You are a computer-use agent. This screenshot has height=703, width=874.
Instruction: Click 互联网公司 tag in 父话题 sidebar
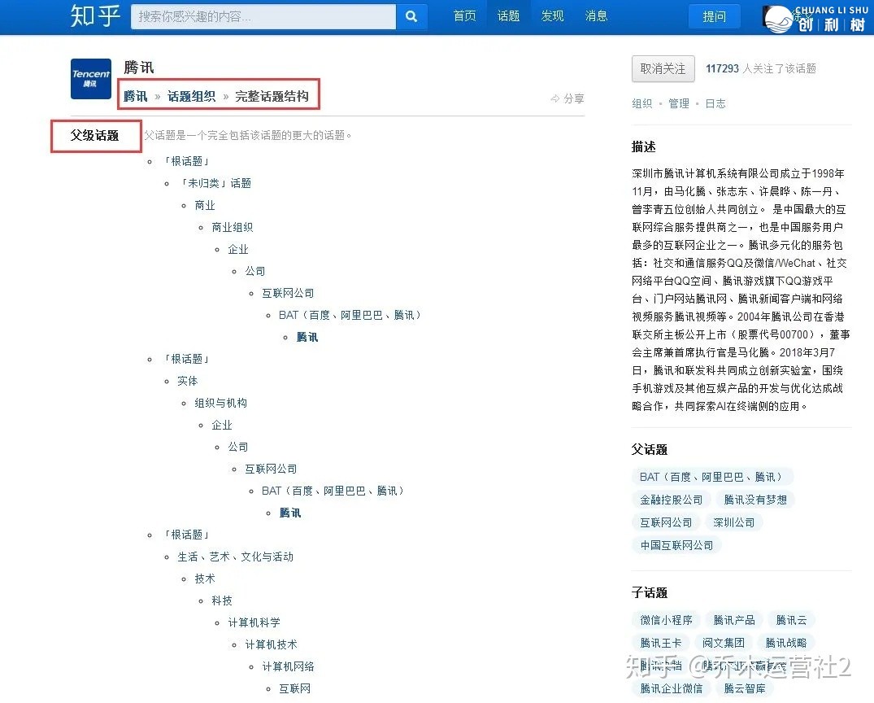666,523
